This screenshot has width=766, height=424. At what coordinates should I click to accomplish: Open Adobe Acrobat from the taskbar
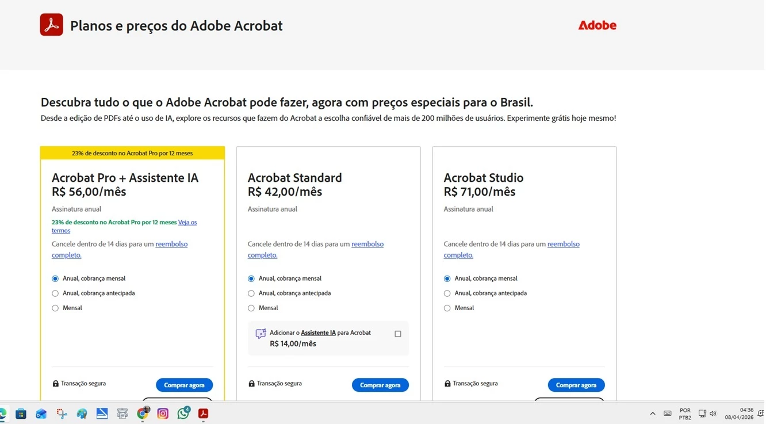(203, 414)
